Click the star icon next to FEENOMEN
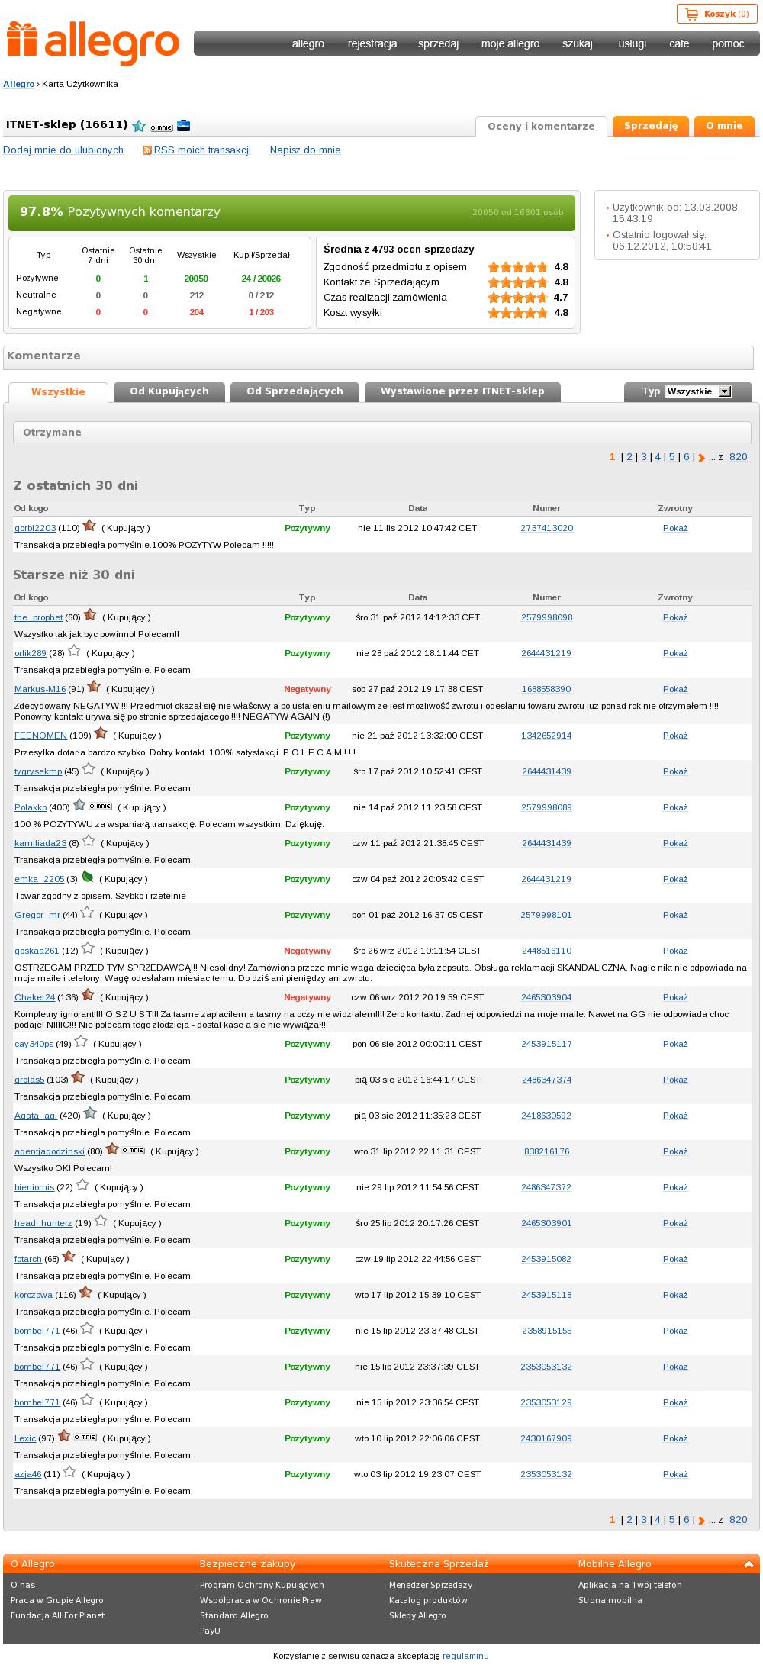Viewport: 763px width, 1671px height. coord(101,733)
